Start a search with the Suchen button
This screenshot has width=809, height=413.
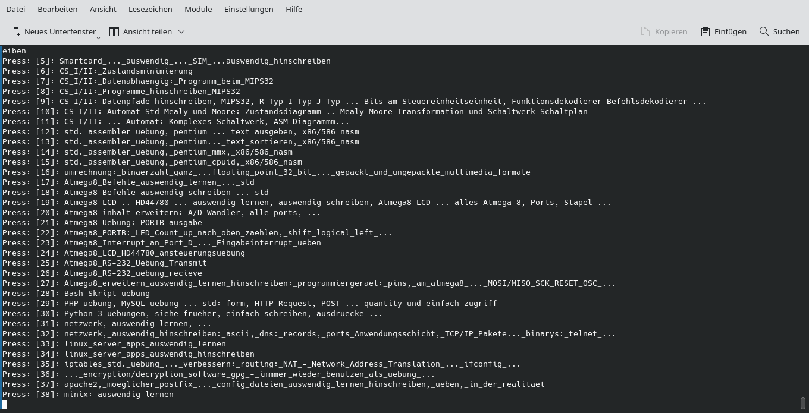pyautogui.click(x=779, y=31)
